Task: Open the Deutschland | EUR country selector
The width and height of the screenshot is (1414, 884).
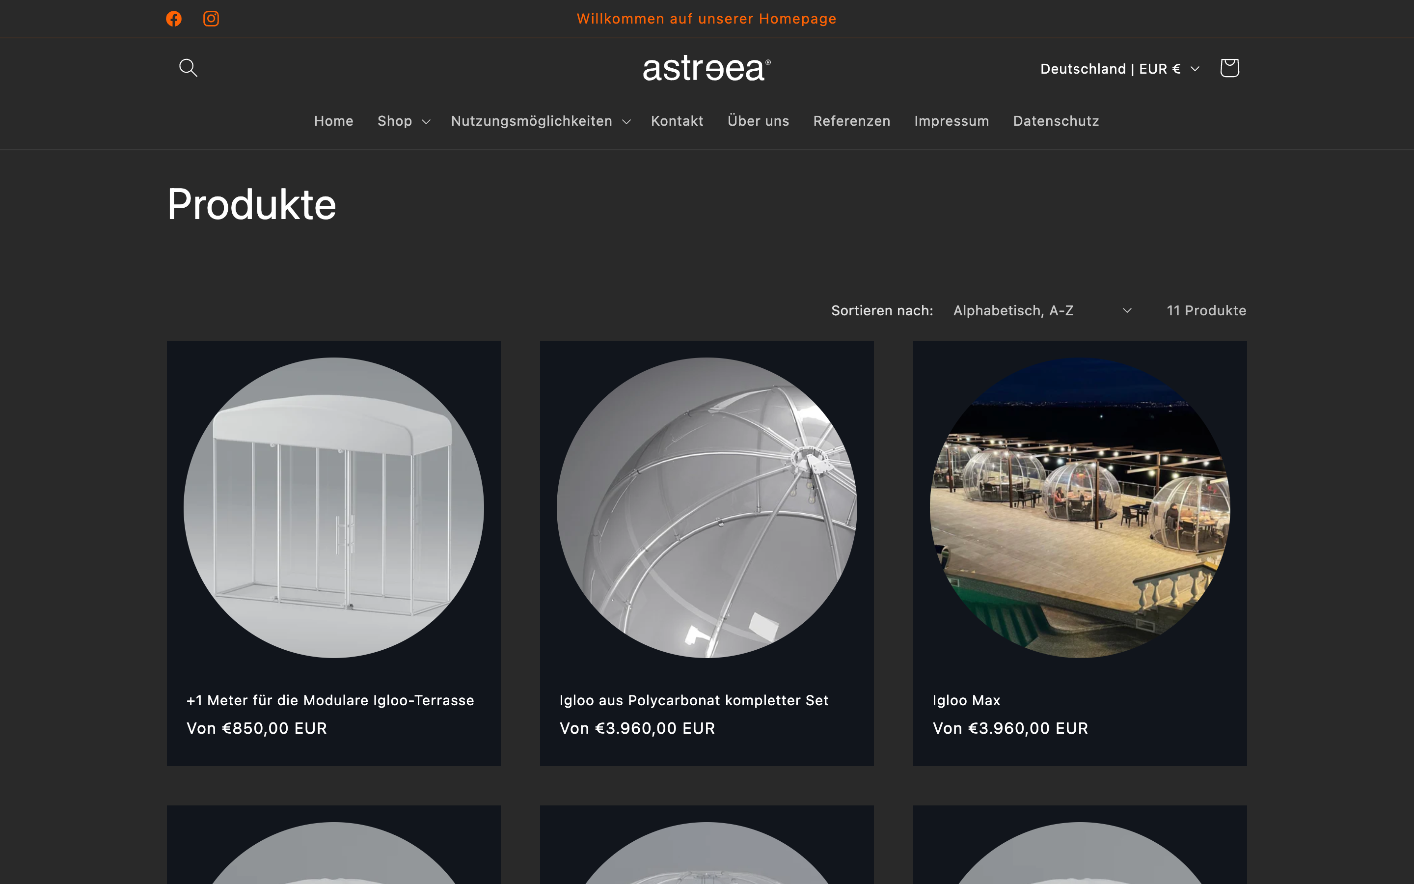Action: point(1118,68)
